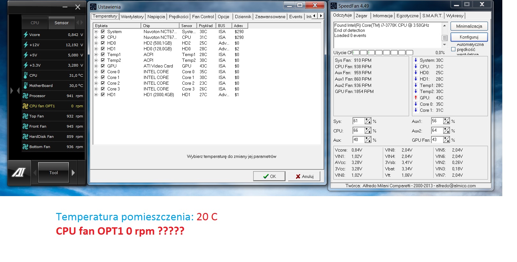
Task: Uncheck the Core 3 checkbox
Action: [x=103, y=89]
